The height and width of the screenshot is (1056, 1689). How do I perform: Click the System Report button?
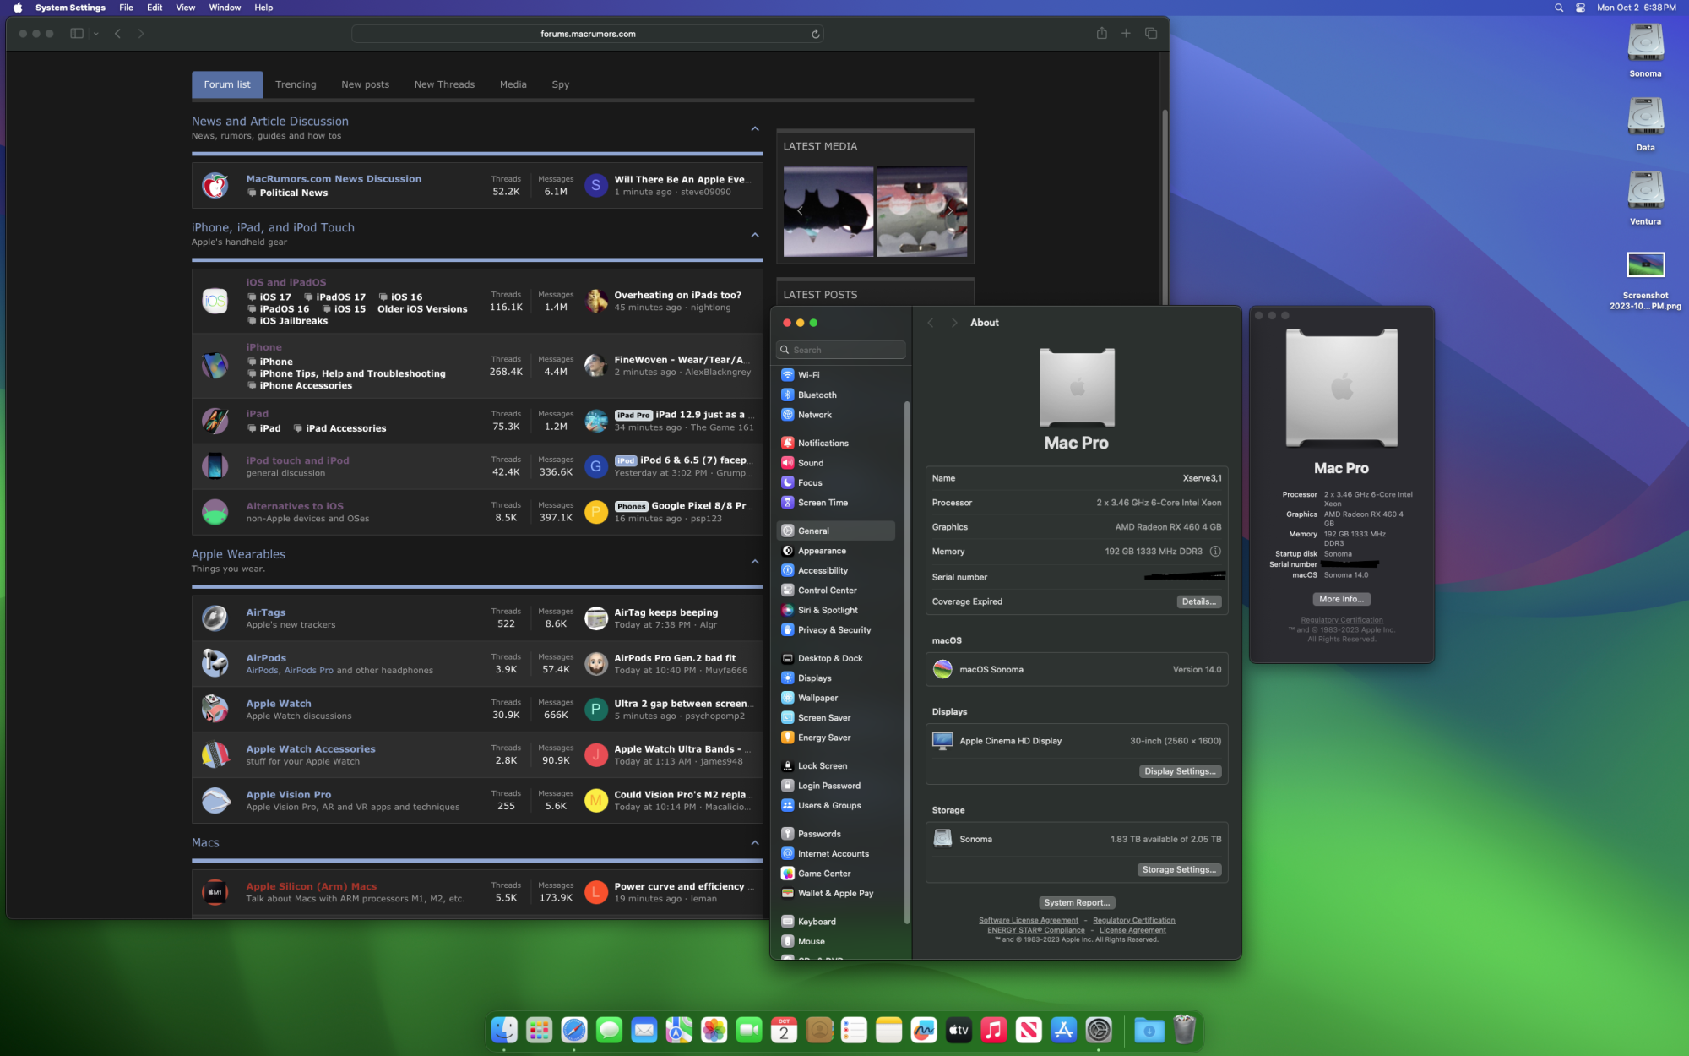(x=1076, y=902)
